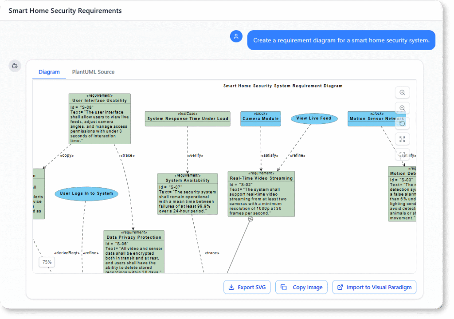Copy the diagram image
The width and height of the screenshot is (454, 319).
(301, 287)
